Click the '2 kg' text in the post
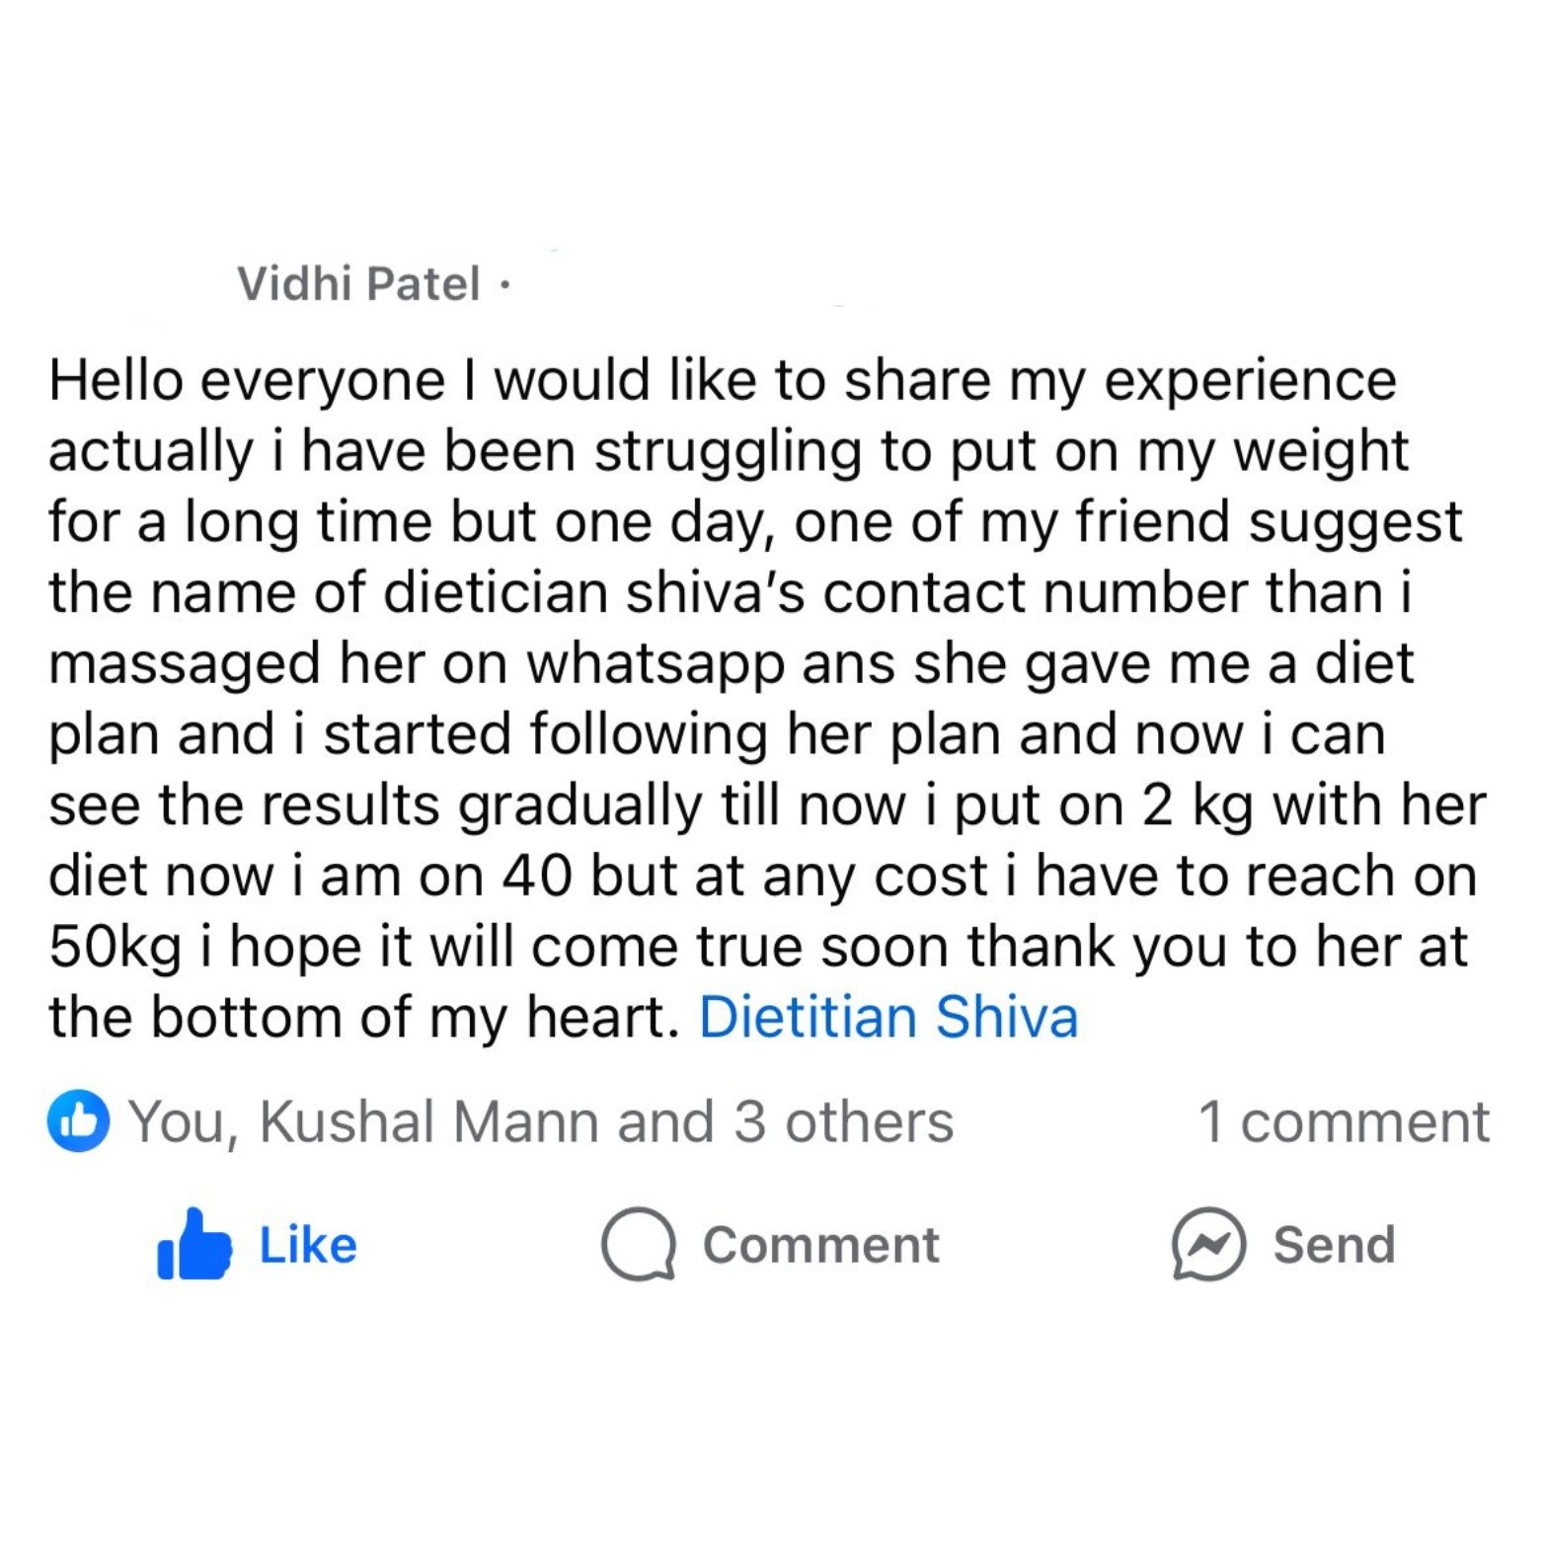The width and height of the screenshot is (1543, 1543). coord(1198,806)
